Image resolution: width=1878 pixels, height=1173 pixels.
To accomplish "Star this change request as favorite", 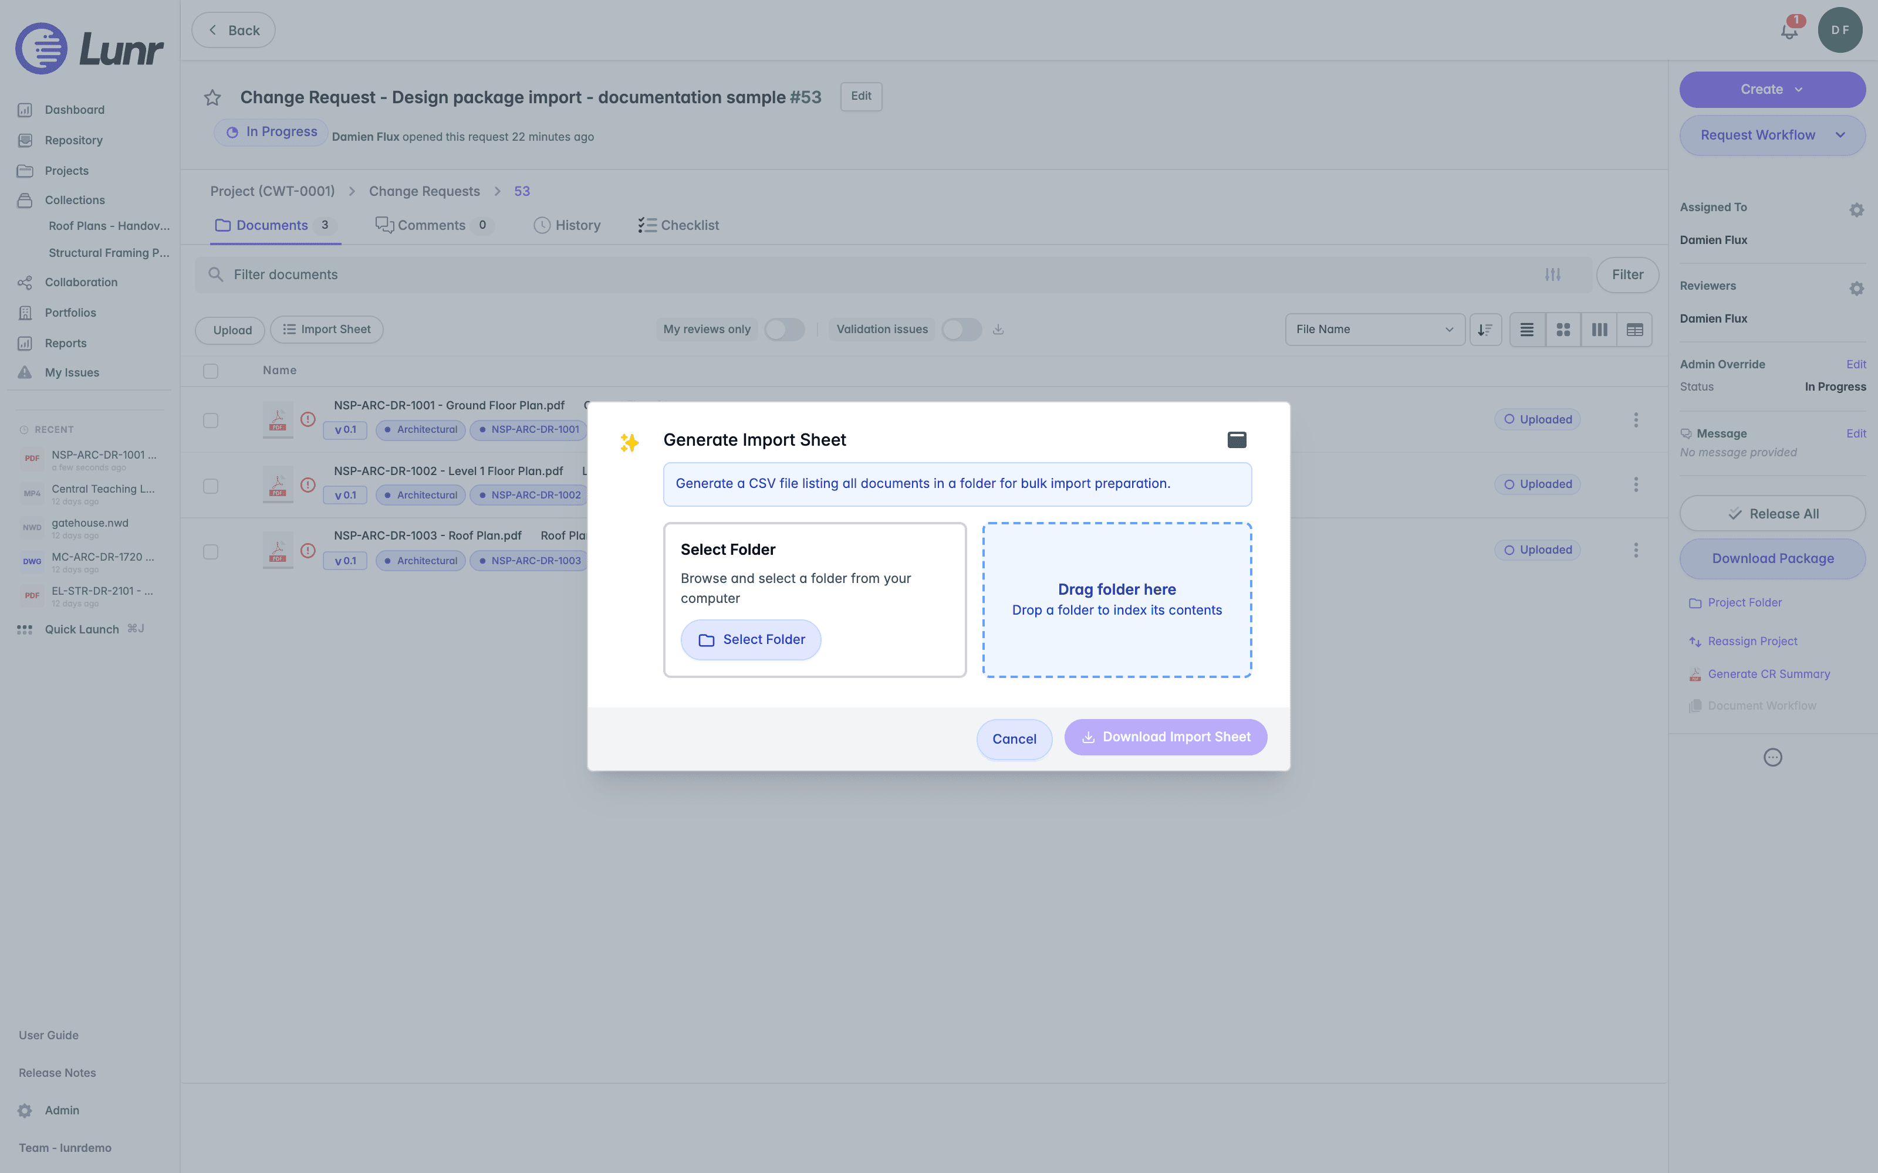I will tap(212, 98).
